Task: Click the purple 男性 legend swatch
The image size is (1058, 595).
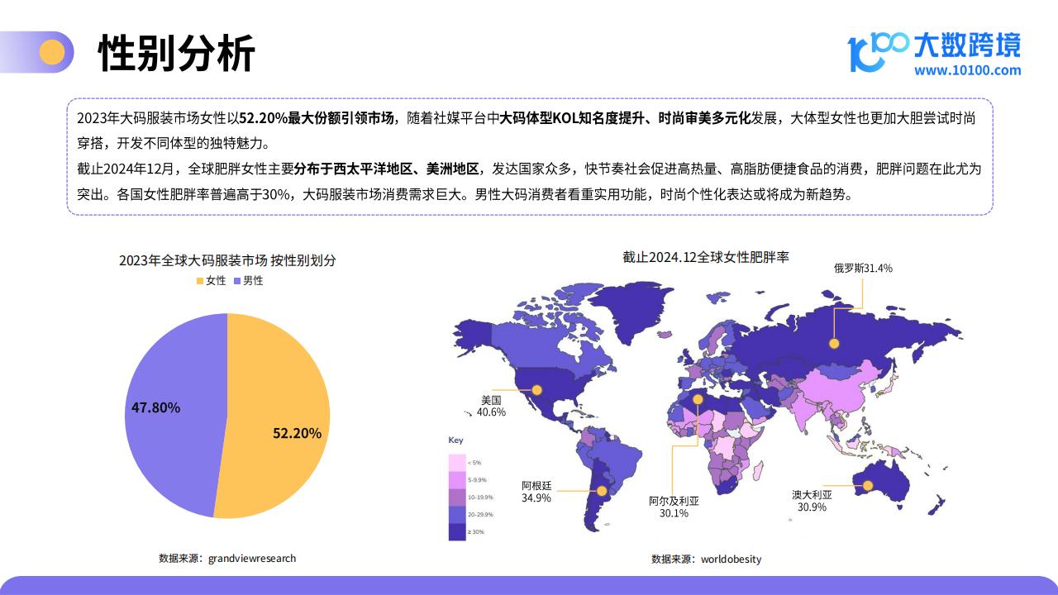Action: (238, 281)
